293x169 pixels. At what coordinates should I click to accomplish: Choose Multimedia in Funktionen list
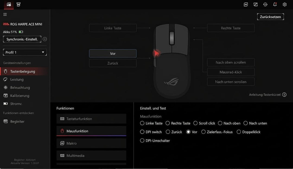pos(91,155)
